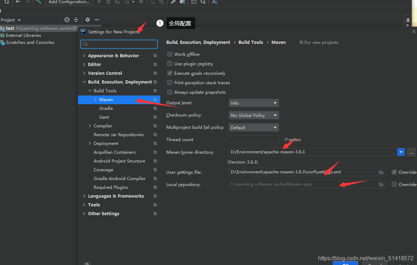Expand Appearance & Behavior section
Screen dimensions: 417x265
84,55
